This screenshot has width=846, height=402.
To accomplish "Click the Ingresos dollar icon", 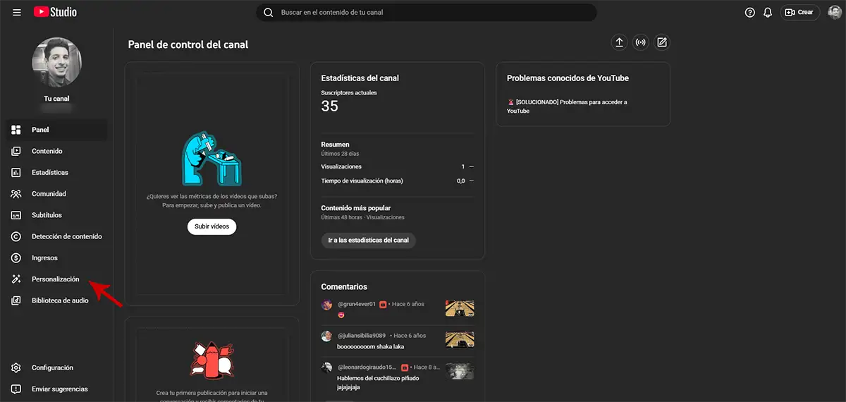I will [x=16, y=257].
